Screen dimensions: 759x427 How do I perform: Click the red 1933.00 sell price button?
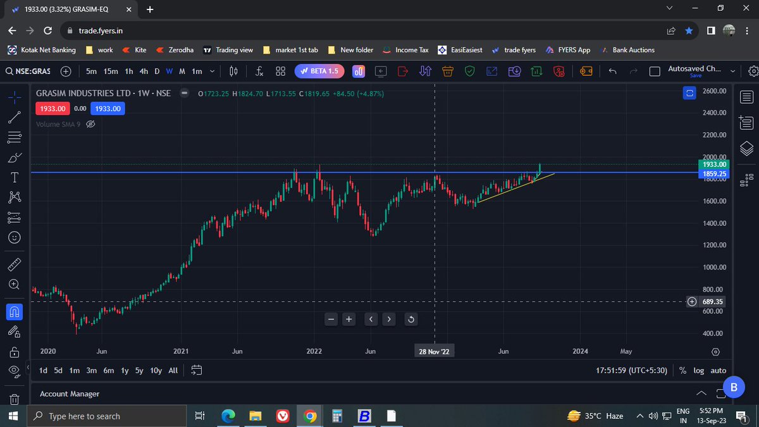[53, 109]
